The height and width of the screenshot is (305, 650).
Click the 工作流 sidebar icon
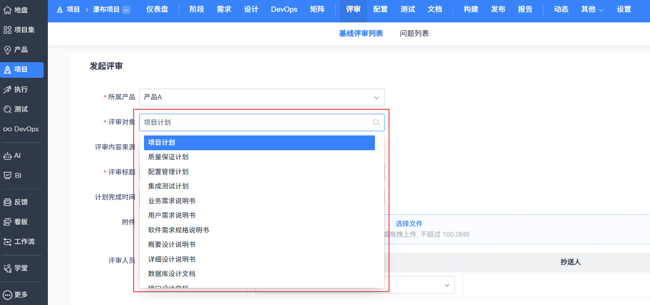[8, 242]
